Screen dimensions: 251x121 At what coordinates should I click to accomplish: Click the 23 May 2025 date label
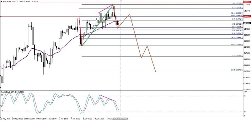5,119
